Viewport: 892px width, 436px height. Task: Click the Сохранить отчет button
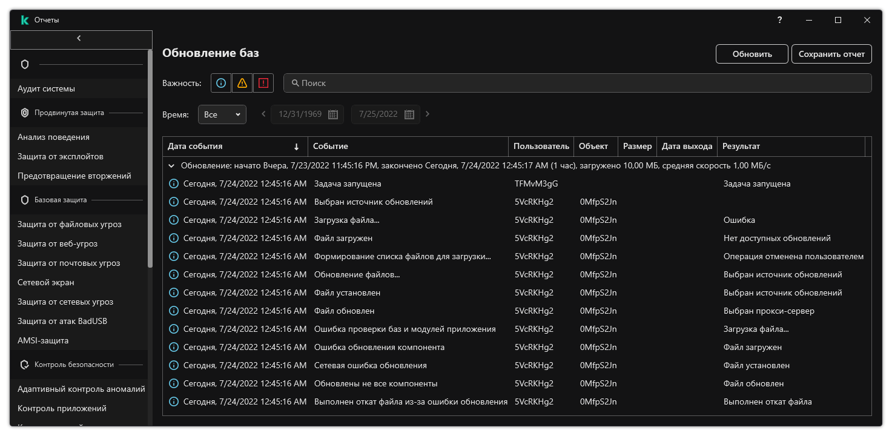coord(831,54)
